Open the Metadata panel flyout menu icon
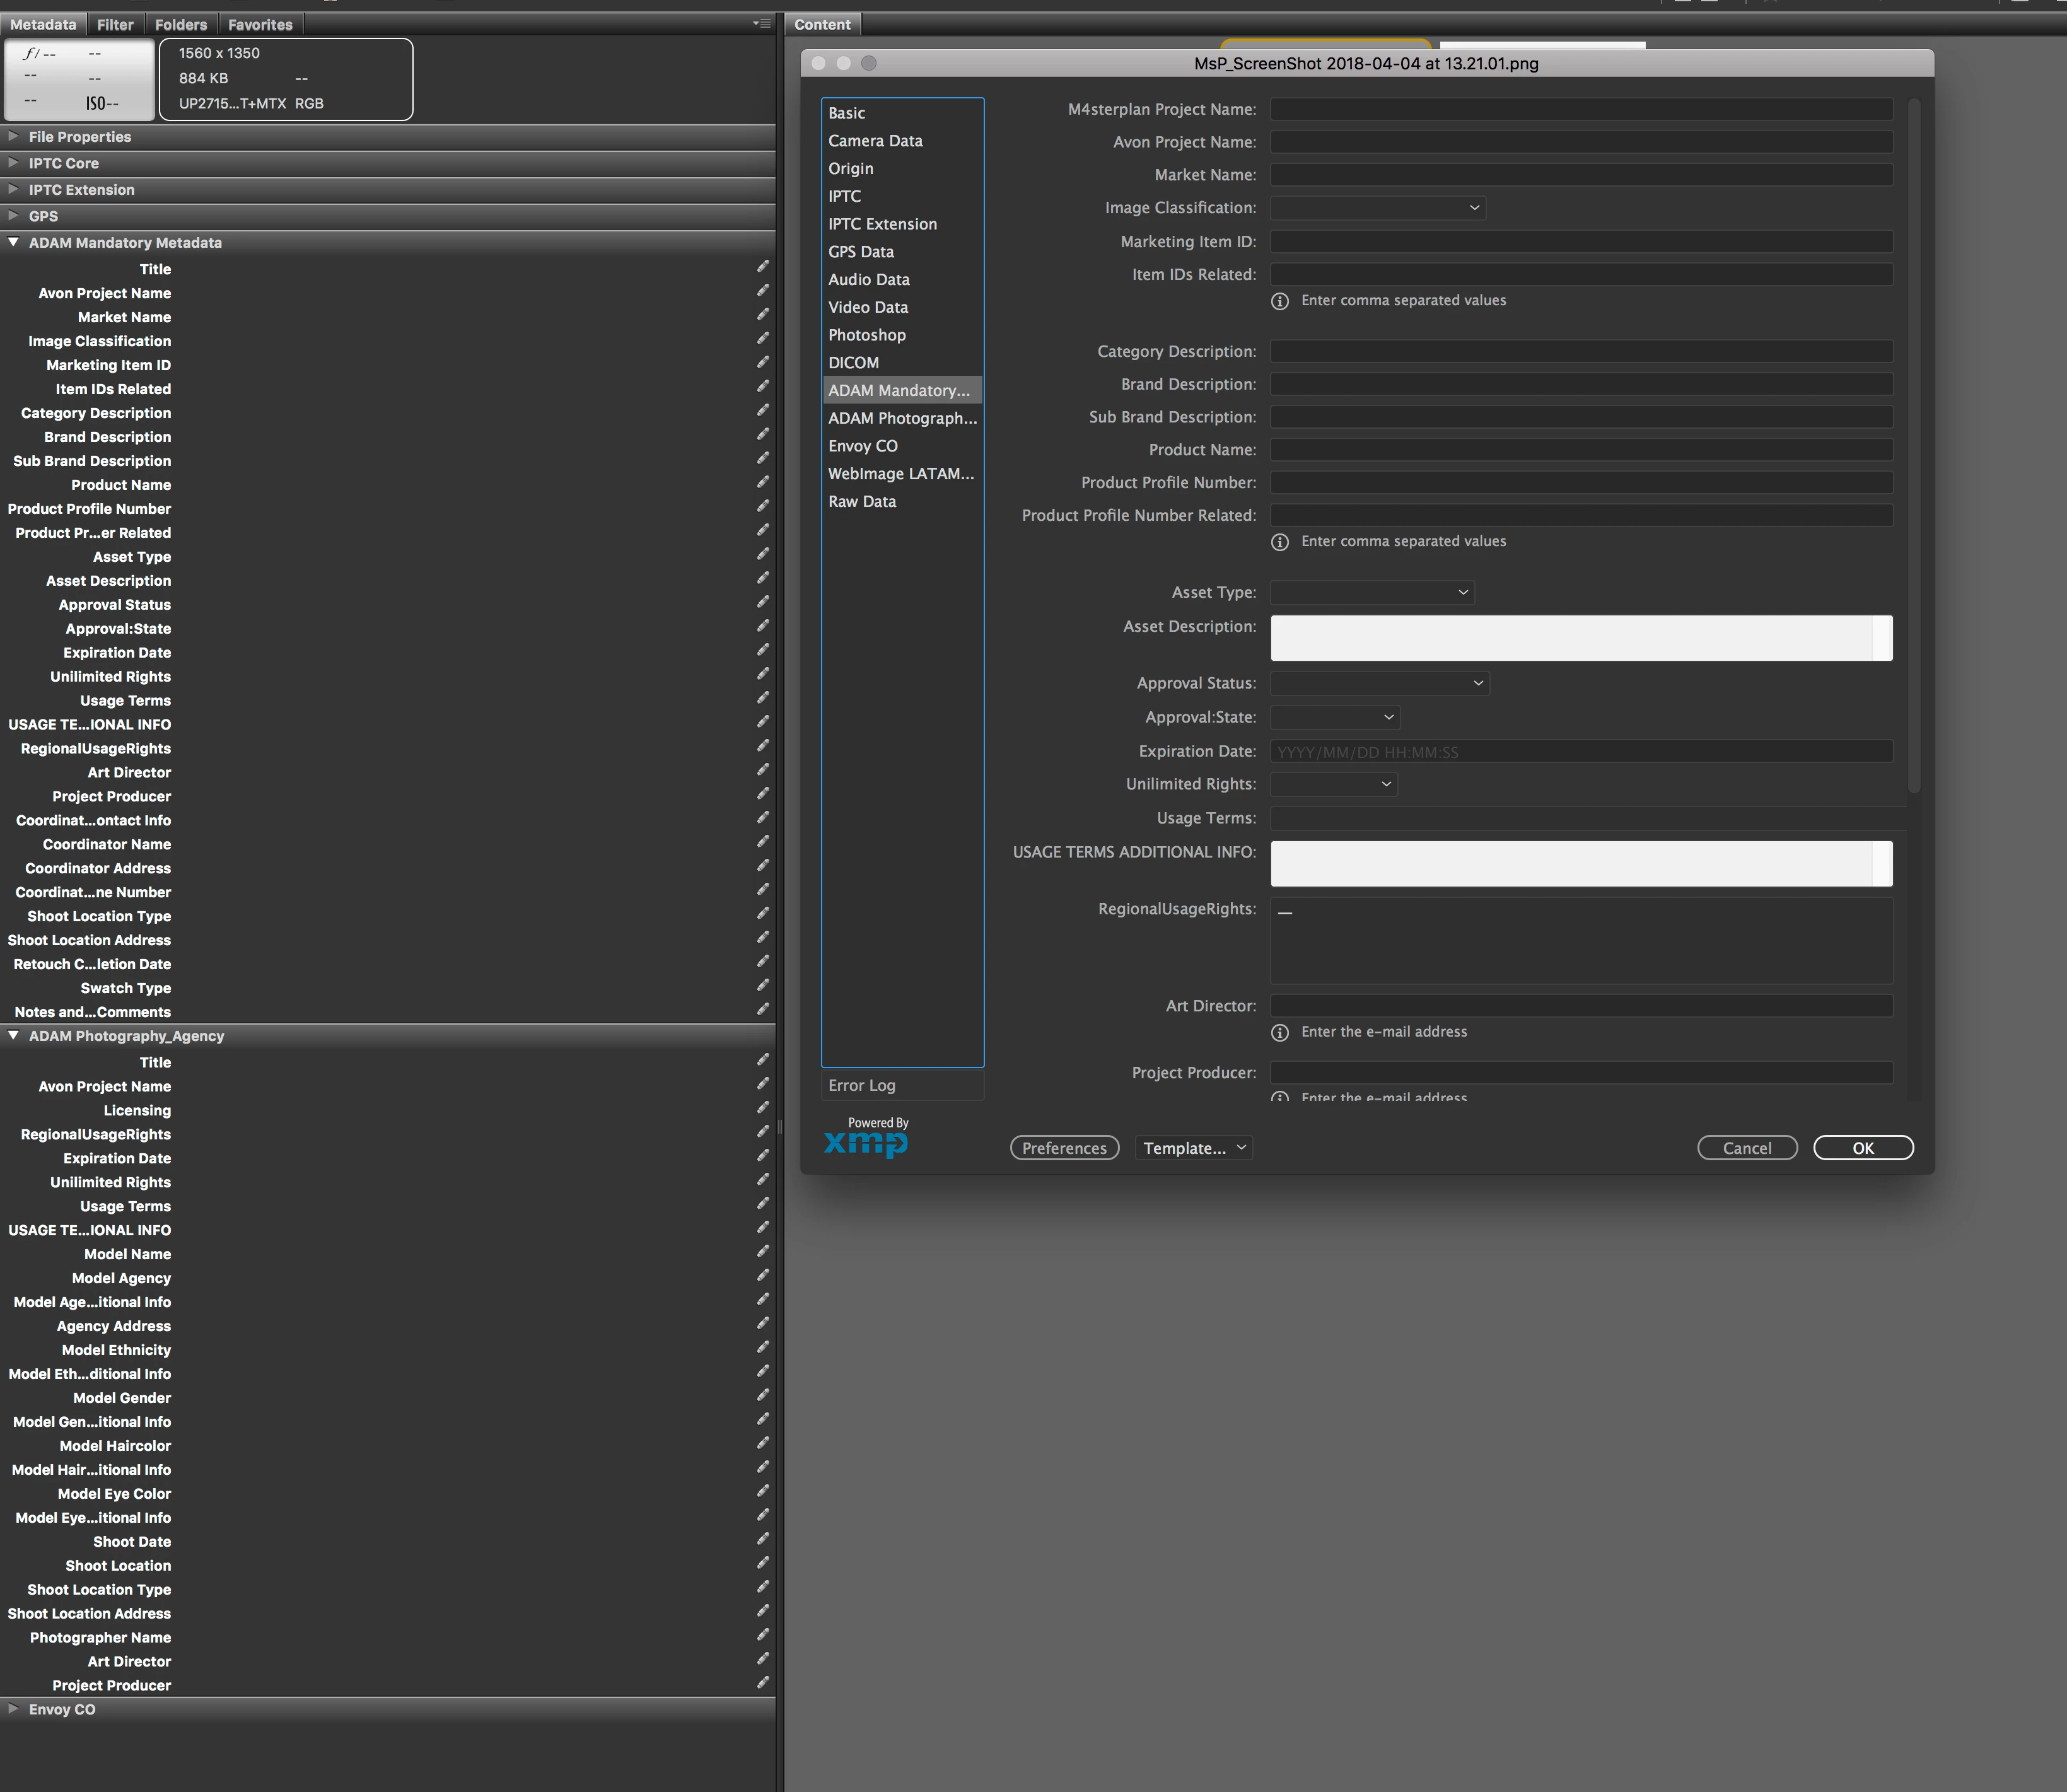 [762, 23]
